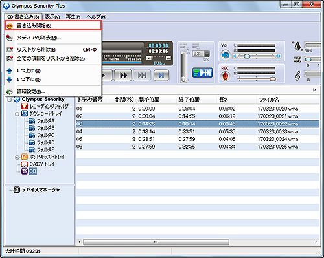Open フォルダA in the tree

click(45, 121)
